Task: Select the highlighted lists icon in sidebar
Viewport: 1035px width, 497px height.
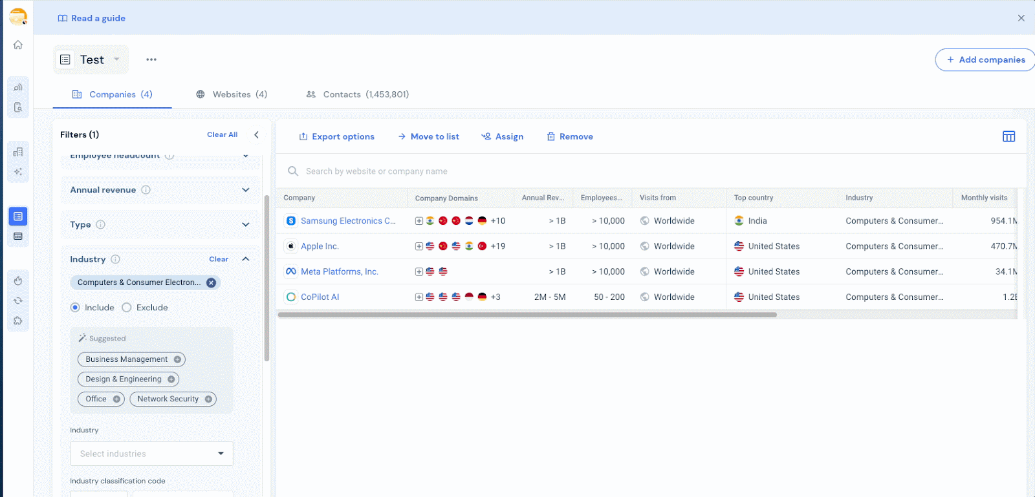Action: tap(18, 216)
